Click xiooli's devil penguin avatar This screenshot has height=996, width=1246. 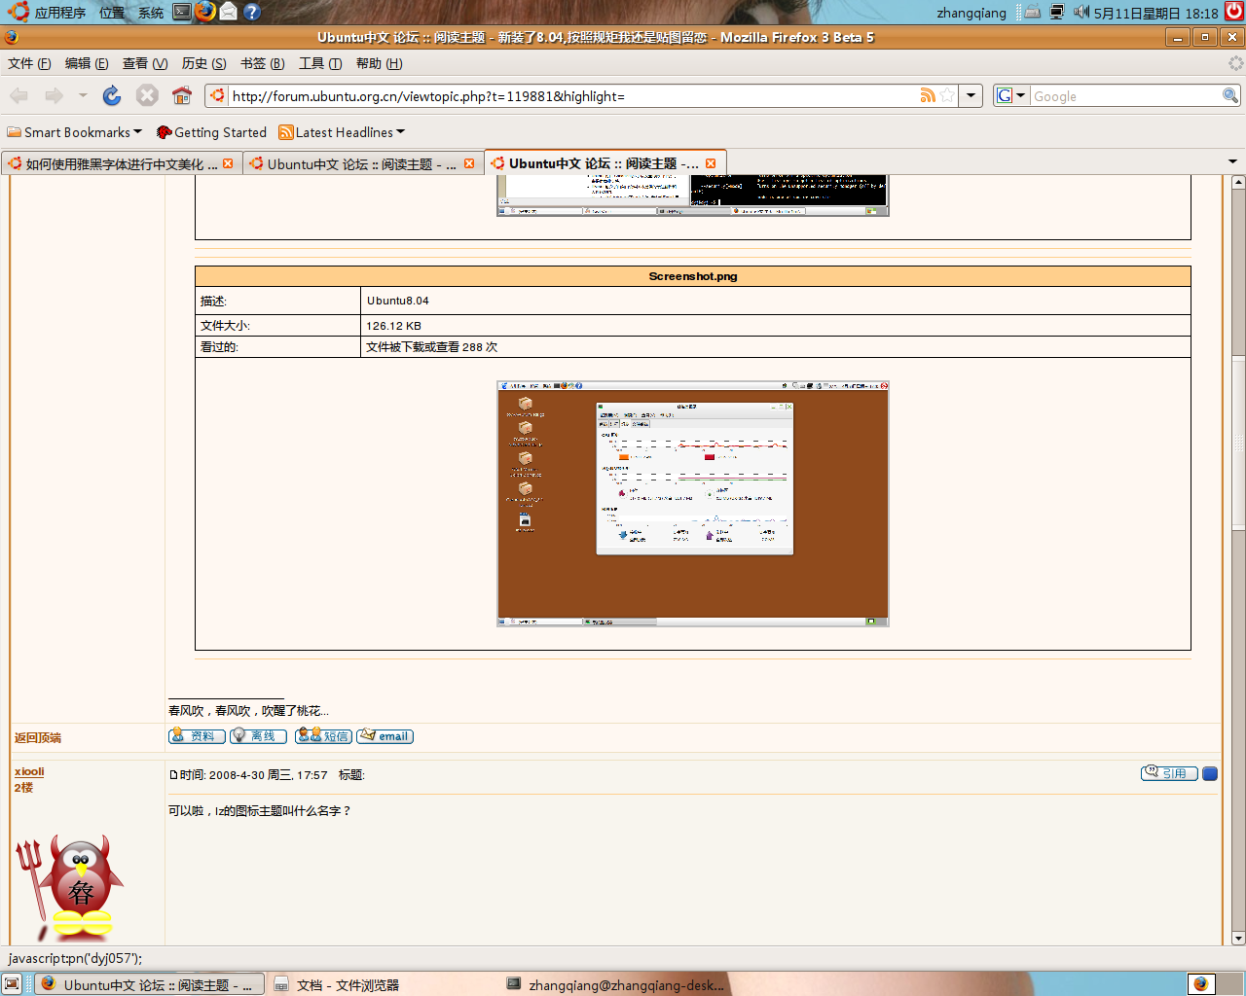point(70,888)
